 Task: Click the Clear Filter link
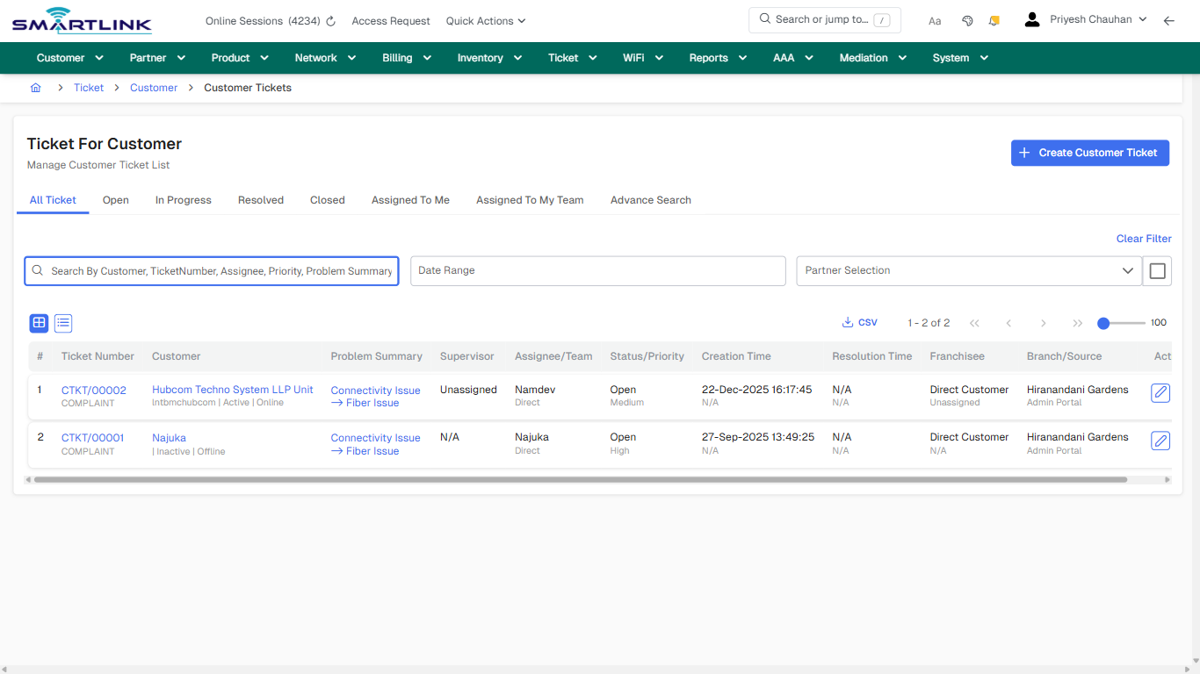[1143, 238]
